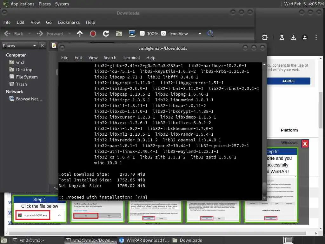Open the Places sidebar selector dropdown
Image resolution: width=325 pixels, height=244 pixels.
pyautogui.click(x=19, y=46)
